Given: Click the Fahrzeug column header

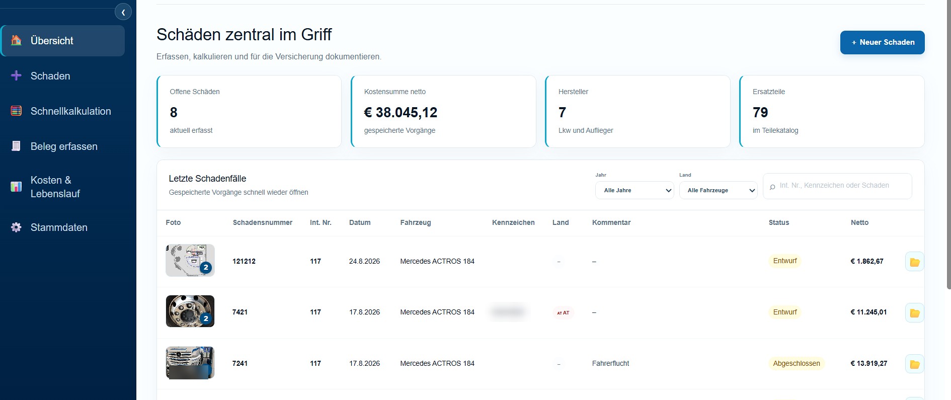Looking at the screenshot, I should (x=416, y=222).
